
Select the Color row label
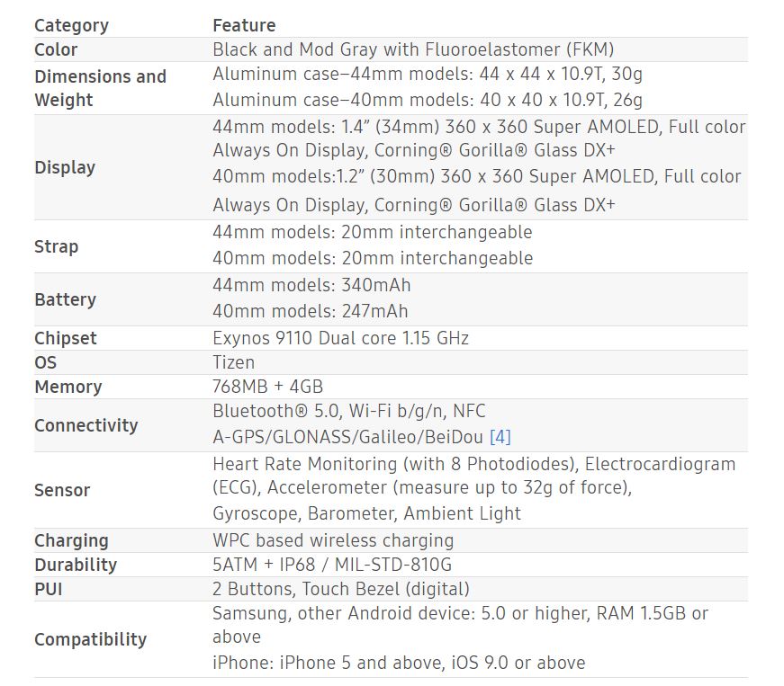(x=56, y=49)
